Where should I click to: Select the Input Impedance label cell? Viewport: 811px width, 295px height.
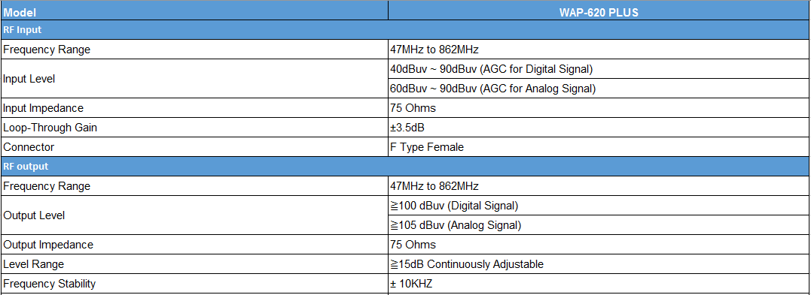pyautogui.click(x=194, y=108)
